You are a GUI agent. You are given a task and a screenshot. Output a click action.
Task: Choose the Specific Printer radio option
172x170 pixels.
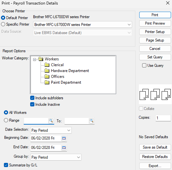point(3,24)
